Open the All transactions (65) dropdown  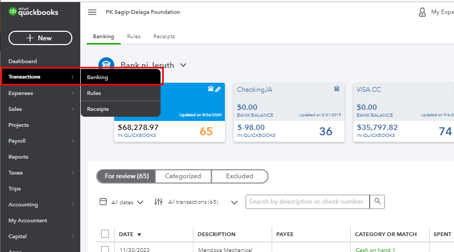[x=203, y=202]
